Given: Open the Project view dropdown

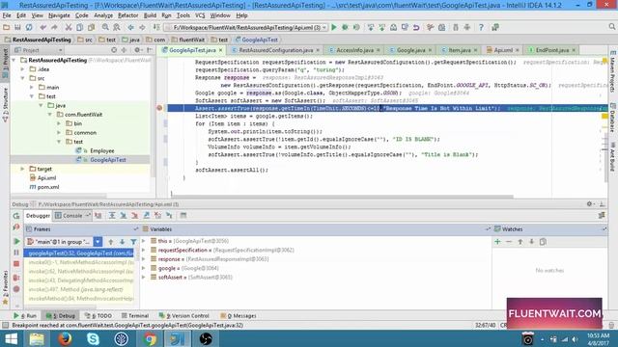Looking at the screenshot, I should [39, 50].
